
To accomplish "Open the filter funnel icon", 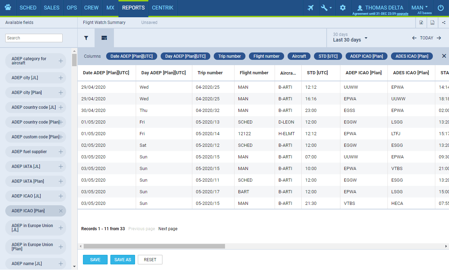I will 86,38.
